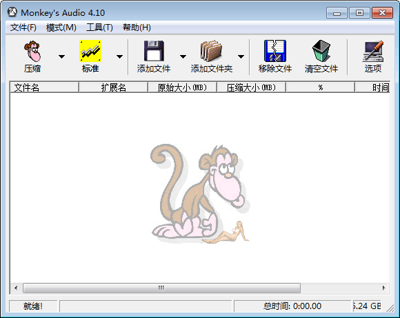The height and width of the screenshot is (318, 400).
Task: Click the horizontal scrollbar thumb
Action: click(x=161, y=288)
